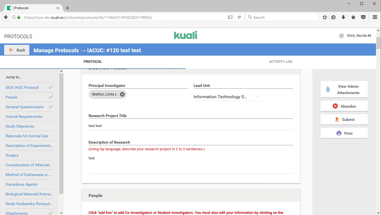Image resolution: width=381 pixels, height=215 pixels.
Task: Click the purple Print printer icon
Action: pyautogui.click(x=339, y=133)
